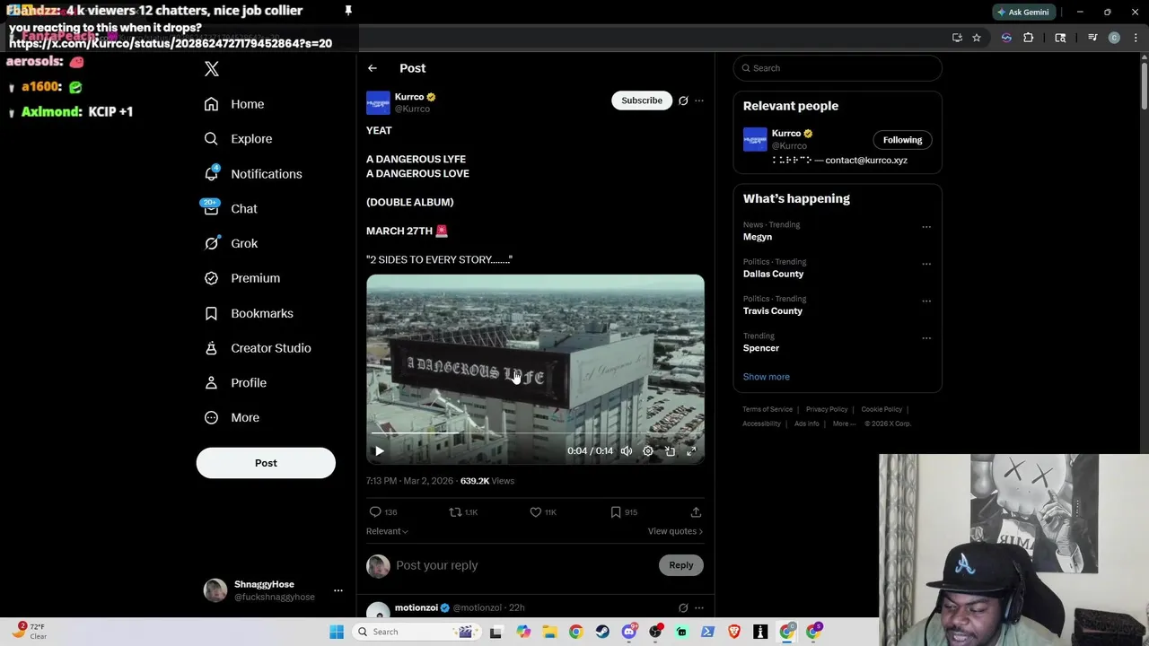Open Bookmarks in the sidebar
The height and width of the screenshot is (646, 1149).
tap(249, 313)
